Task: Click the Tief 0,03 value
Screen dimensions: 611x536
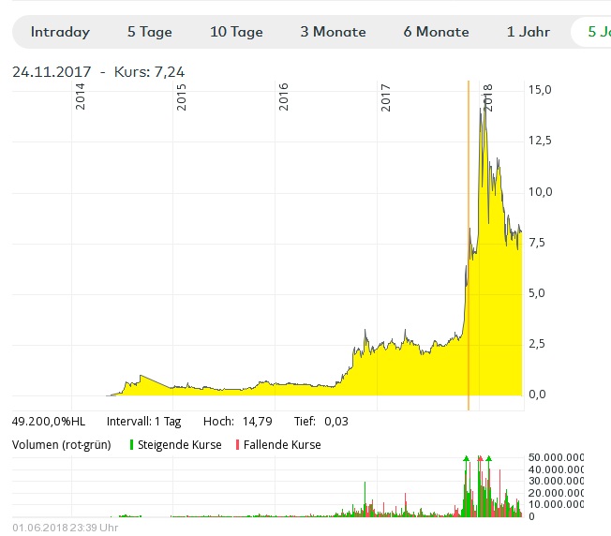Action: pyautogui.click(x=335, y=422)
